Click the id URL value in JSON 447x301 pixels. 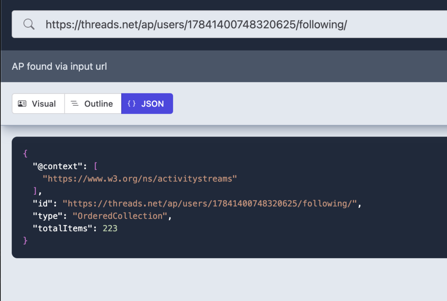[210, 203]
